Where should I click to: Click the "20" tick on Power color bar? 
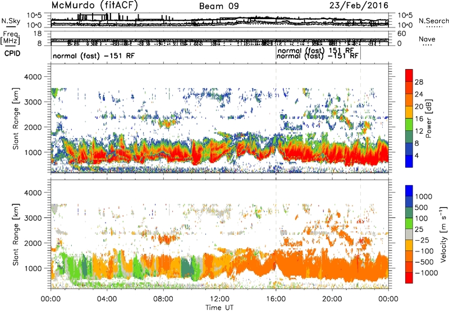pos(419,107)
